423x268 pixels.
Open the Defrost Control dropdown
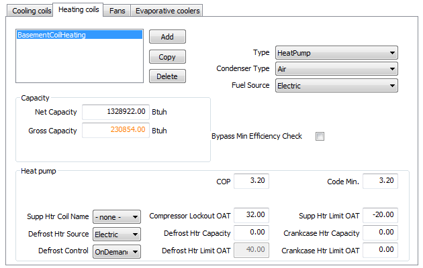point(117,251)
